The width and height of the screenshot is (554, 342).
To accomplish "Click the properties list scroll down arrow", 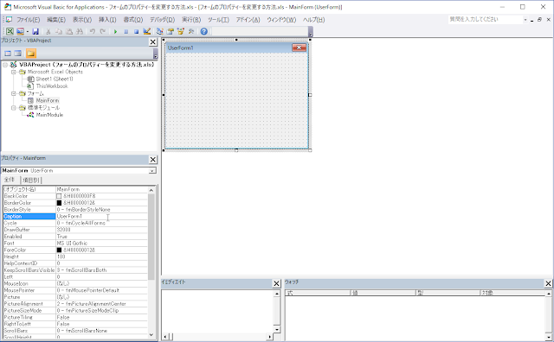I will [151, 335].
